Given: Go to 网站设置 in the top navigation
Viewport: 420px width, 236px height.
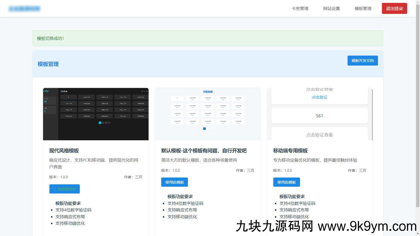Looking at the screenshot, I should [x=331, y=9].
